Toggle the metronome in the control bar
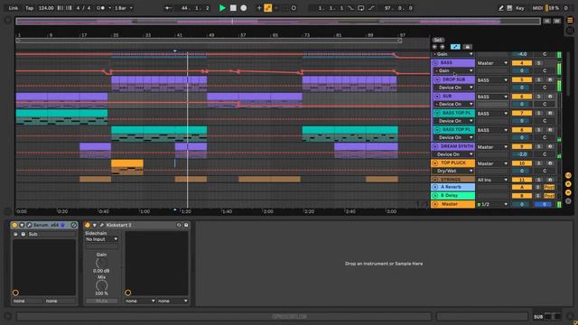The width and height of the screenshot is (578, 325). 100,8
